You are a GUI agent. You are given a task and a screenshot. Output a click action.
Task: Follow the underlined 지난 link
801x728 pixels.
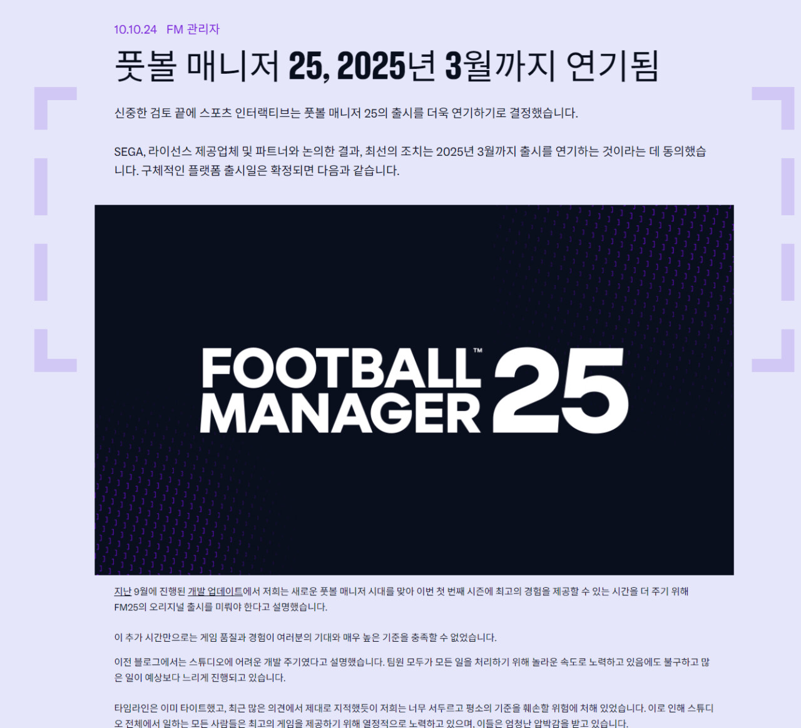[x=123, y=591]
